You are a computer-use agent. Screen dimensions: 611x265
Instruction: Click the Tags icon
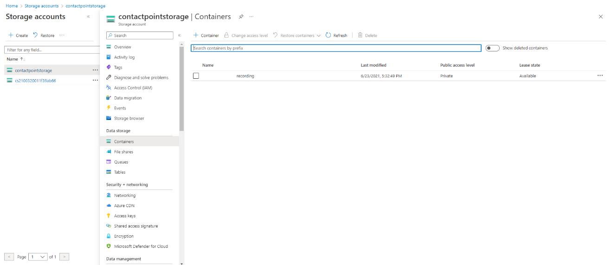pos(109,67)
